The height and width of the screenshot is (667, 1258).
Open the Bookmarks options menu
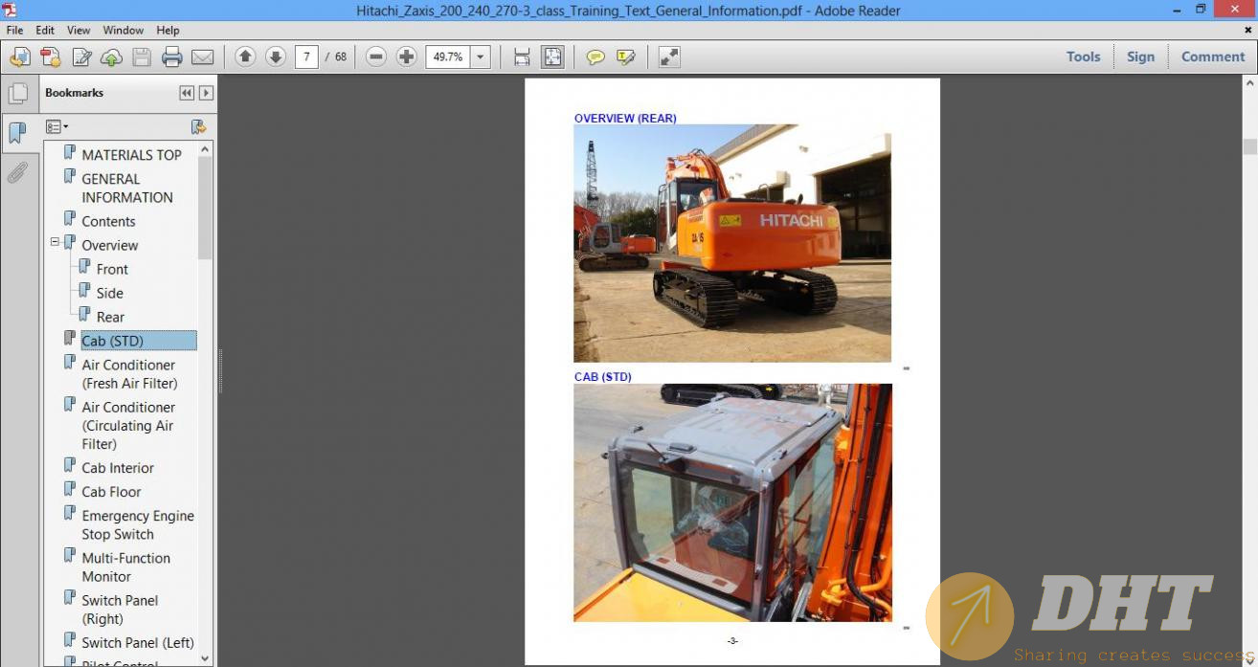click(56, 126)
